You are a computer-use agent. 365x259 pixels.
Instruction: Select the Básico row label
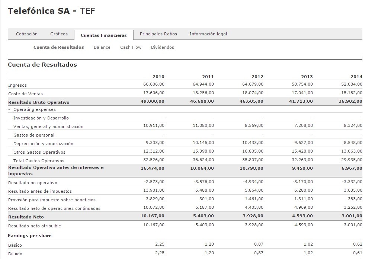(15, 245)
